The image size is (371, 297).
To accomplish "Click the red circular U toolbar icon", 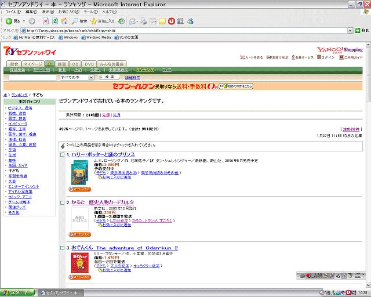I will 172,21.
